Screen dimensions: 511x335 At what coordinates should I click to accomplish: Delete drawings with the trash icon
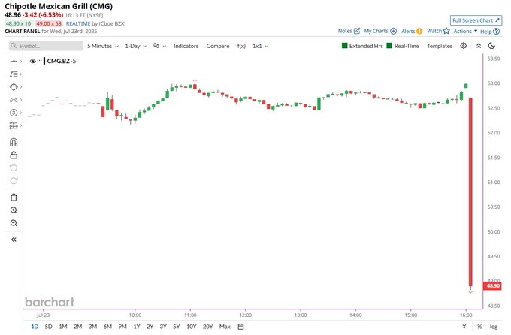(14, 197)
